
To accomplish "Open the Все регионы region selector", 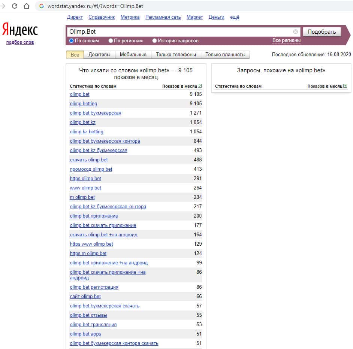I will [x=286, y=40].
